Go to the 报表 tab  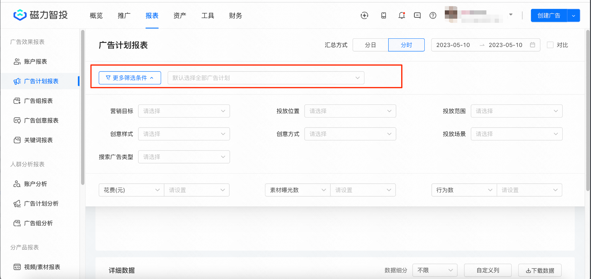(x=152, y=16)
